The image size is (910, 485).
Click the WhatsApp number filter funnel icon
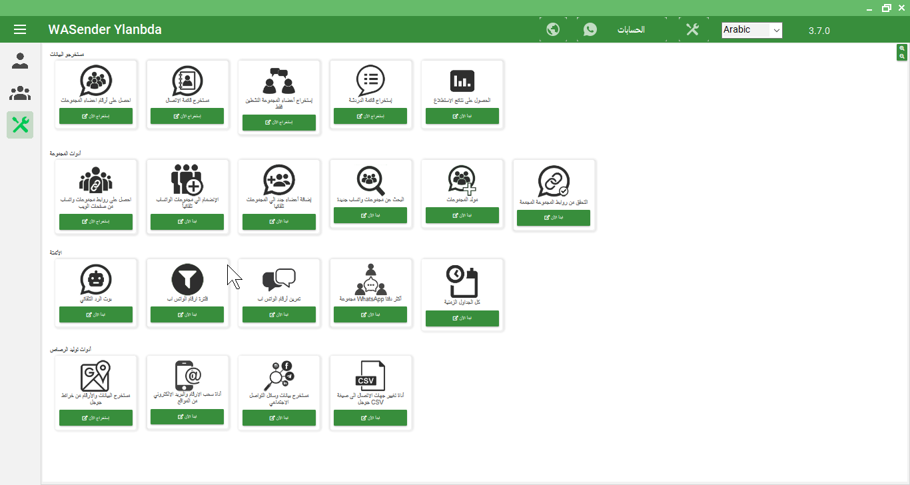[x=187, y=279]
